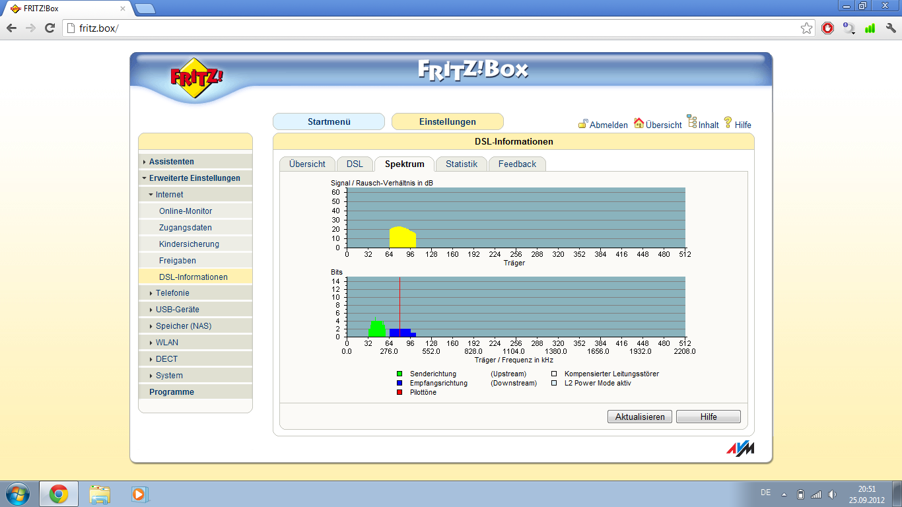Click the FRITZ! logo

tap(197, 77)
